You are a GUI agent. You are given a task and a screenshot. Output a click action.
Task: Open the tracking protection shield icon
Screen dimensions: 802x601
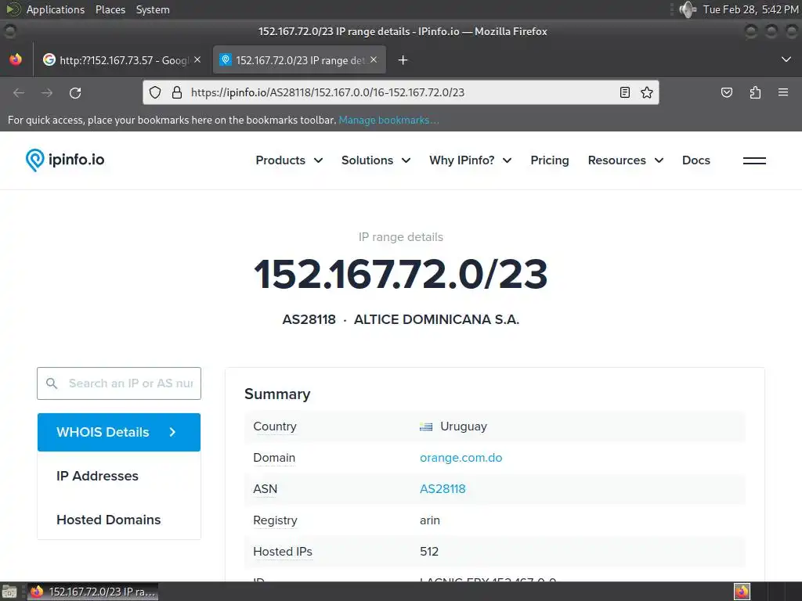point(155,92)
